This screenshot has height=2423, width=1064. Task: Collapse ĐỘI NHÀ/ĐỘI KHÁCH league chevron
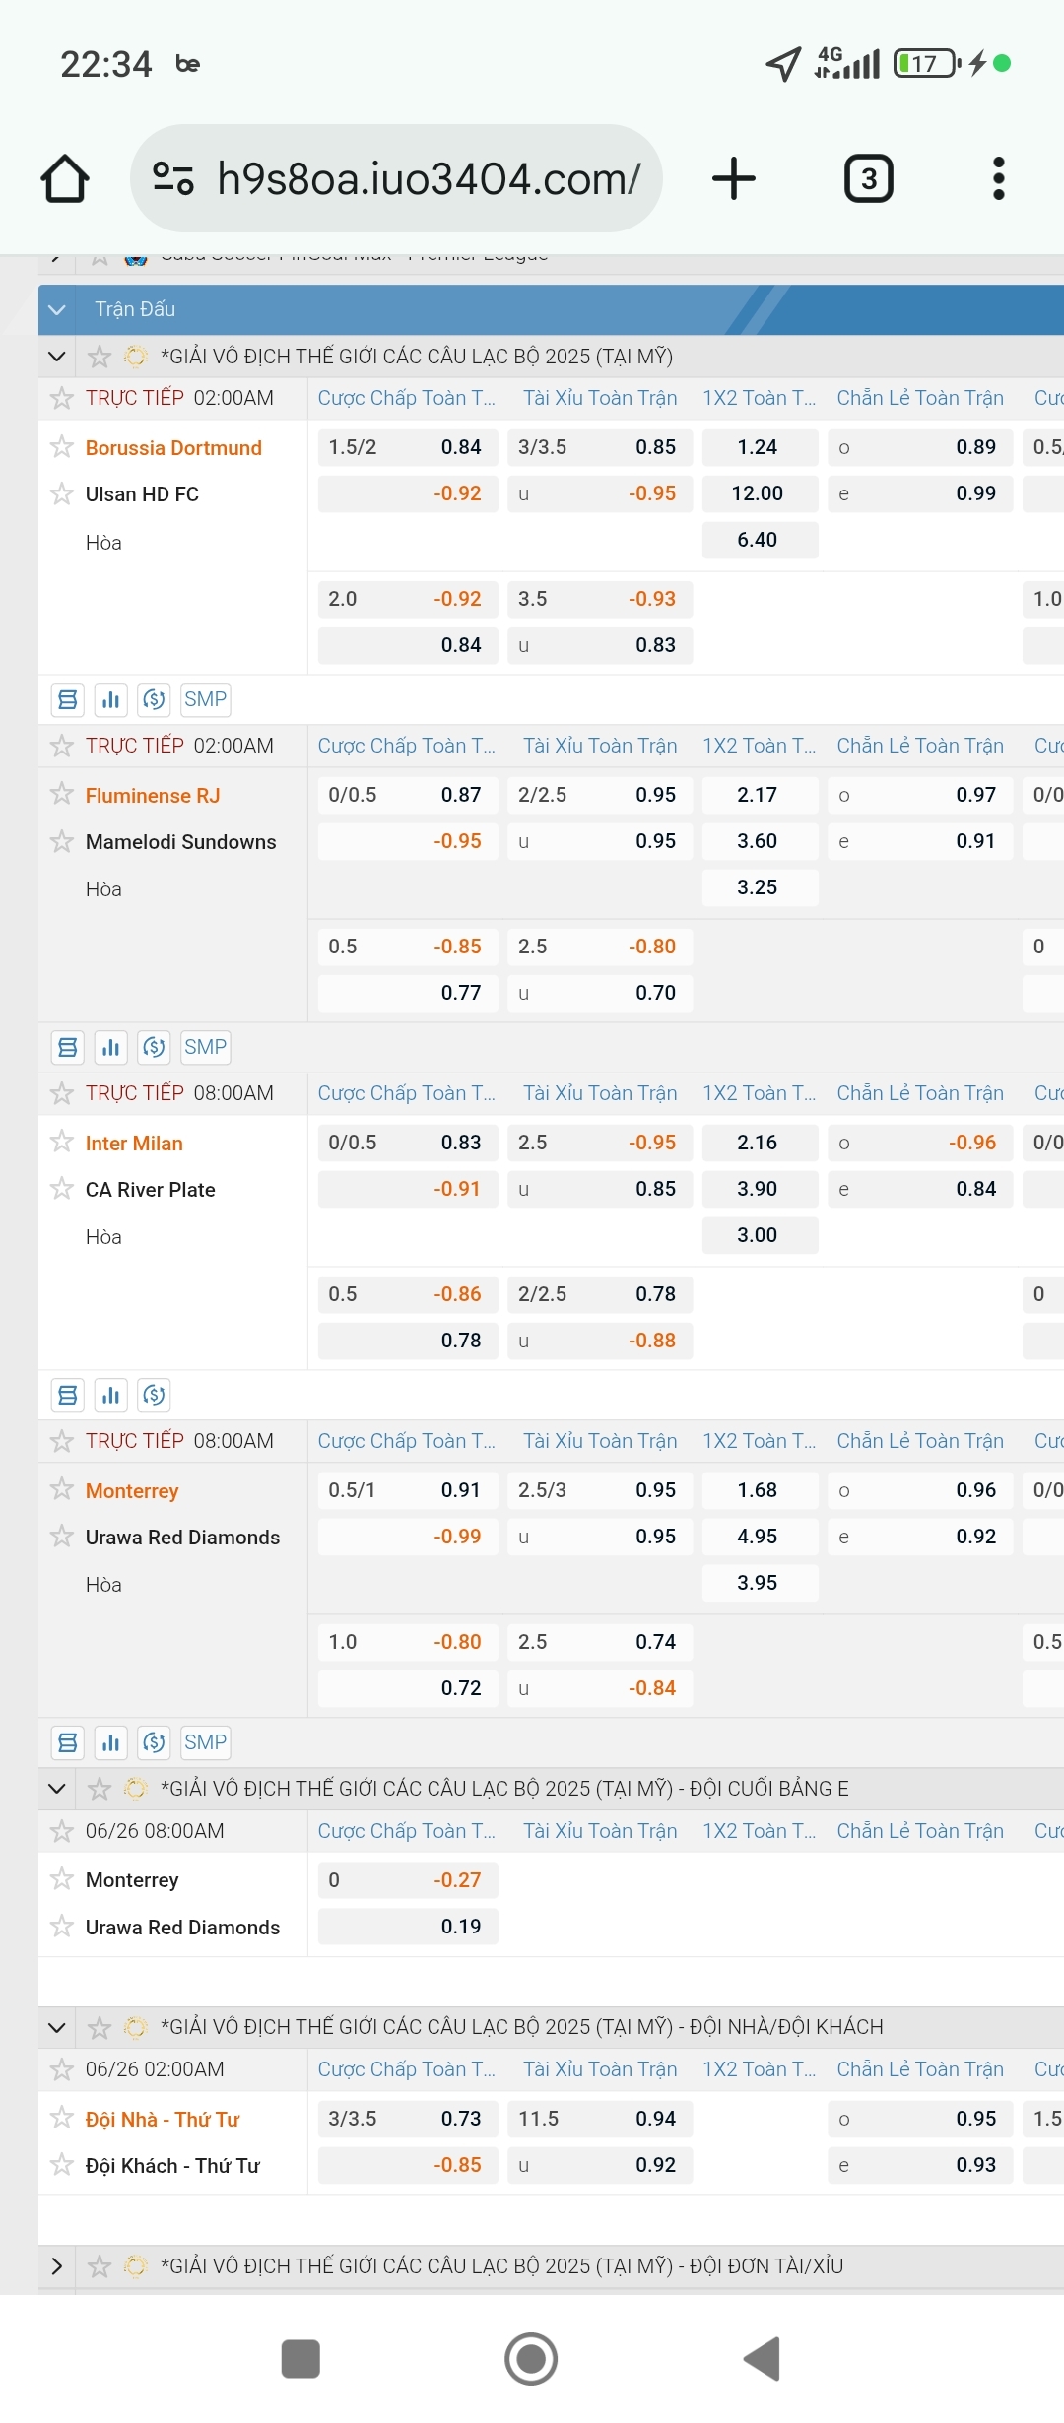pyautogui.click(x=57, y=2027)
